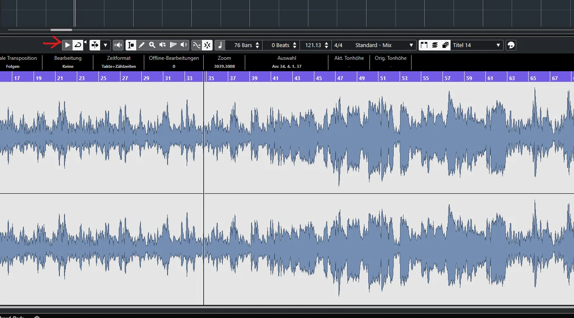Viewport: 574px width, 318px height.
Task: Select the range selection tool
Action: [131, 45]
